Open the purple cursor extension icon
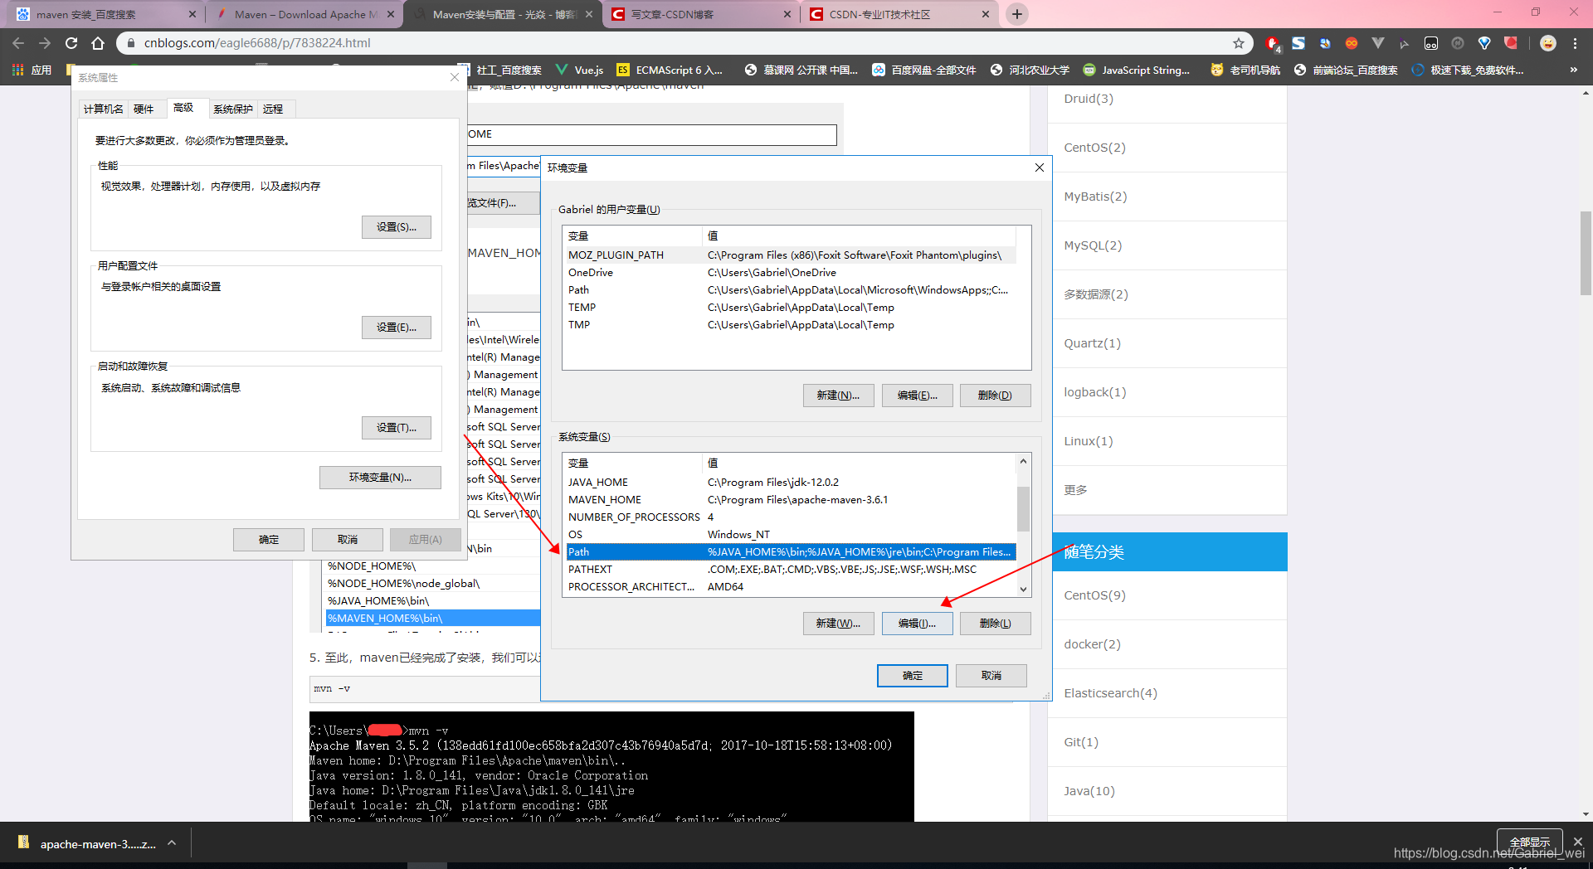This screenshot has width=1593, height=869. (1404, 43)
